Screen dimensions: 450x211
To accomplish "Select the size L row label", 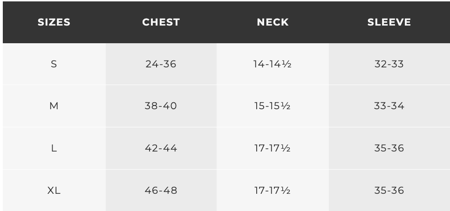I will point(54,148).
